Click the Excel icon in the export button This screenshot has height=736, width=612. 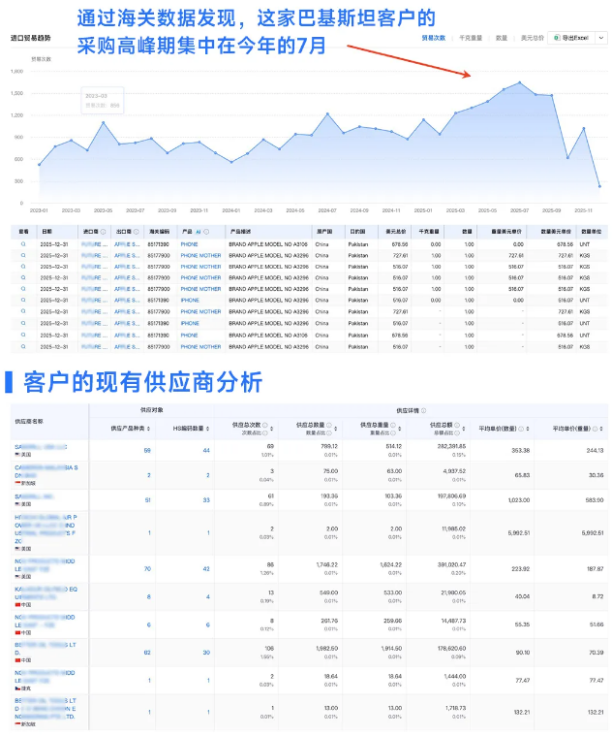click(555, 38)
